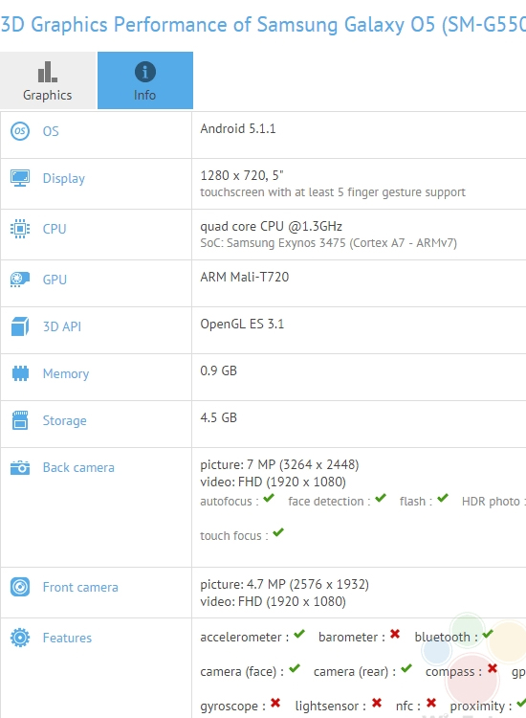Image resolution: width=526 pixels, height=718 pixels.
Task: Click 'picture: 4.7 MP (2576 x 1932)' text
Action: pyautogui.click(x=284, y=585)
